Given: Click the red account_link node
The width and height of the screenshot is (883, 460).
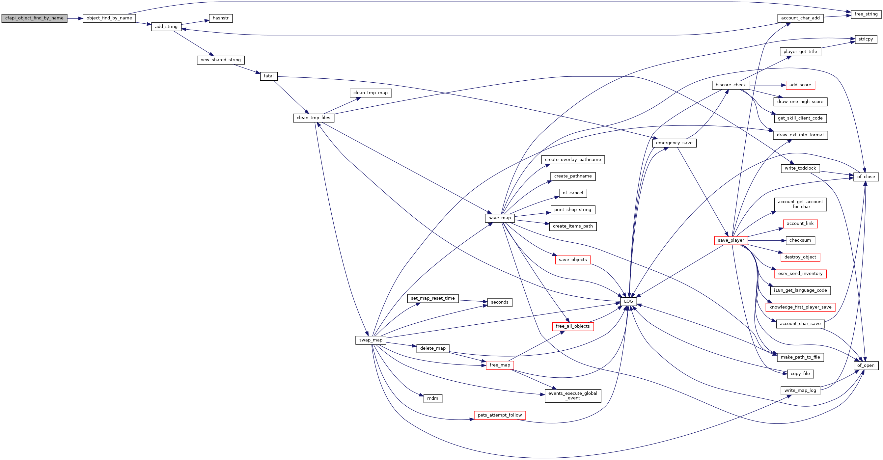Looking at the screenshot, I should coord(800,224).
